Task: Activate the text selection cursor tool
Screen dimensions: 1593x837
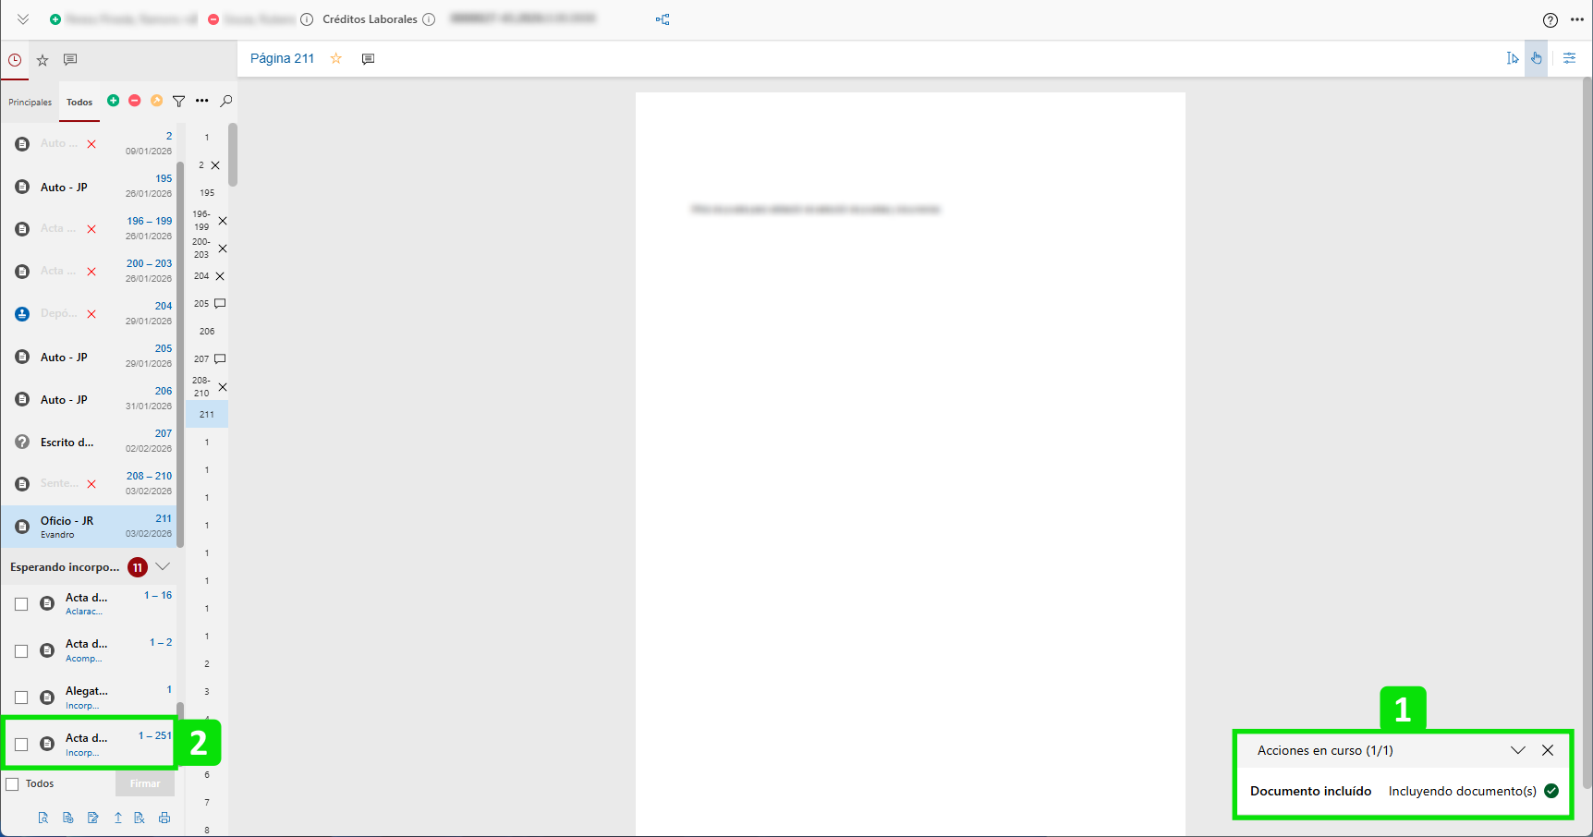Action: pyautogui.click(x=1512, y=58)
